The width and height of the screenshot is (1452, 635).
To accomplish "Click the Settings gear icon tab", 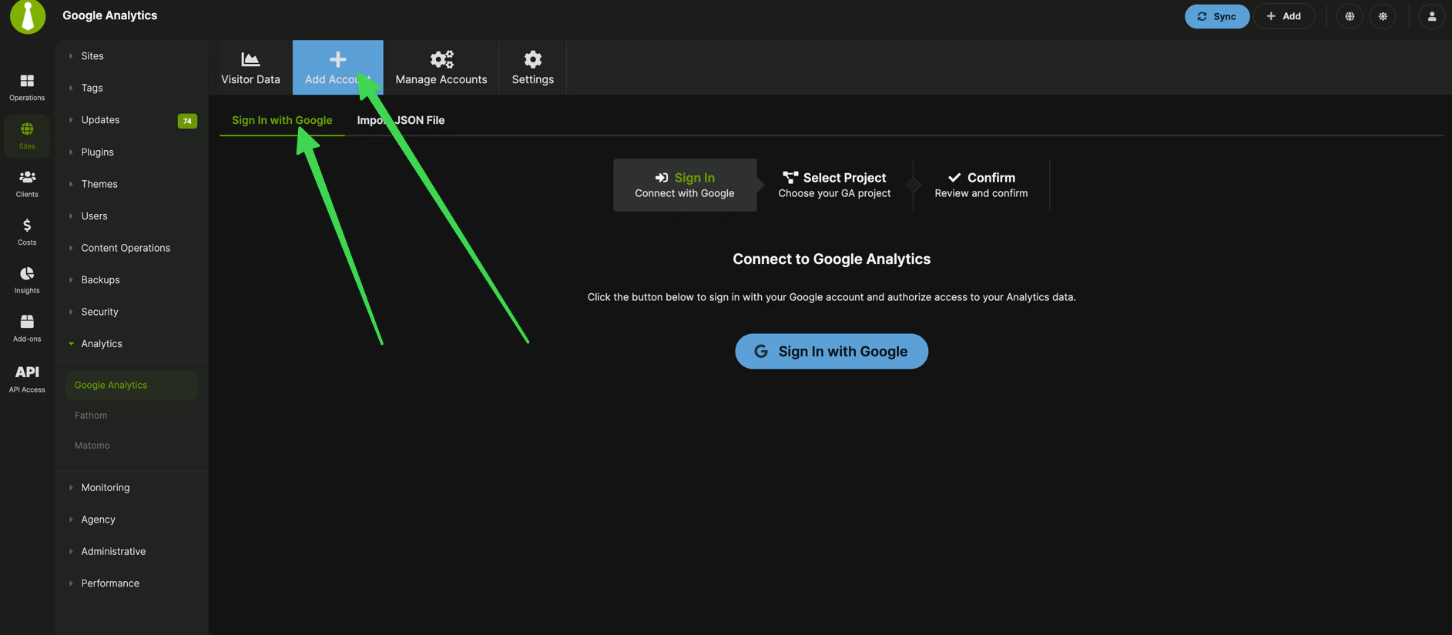I will coord(533,59).
